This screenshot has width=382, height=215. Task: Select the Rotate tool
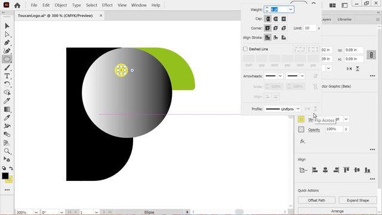point(7,84)
